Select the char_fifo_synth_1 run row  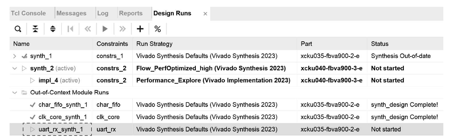point(63,105)
